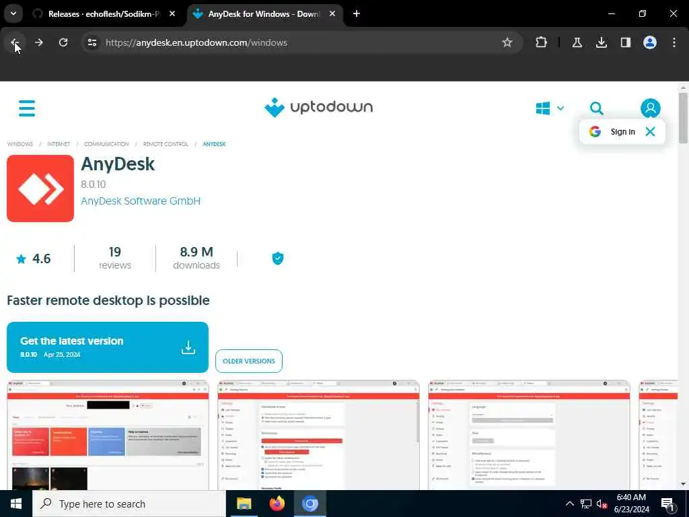
Task: Click the ANYDESK breadcrumb
Action: [214, 144]
